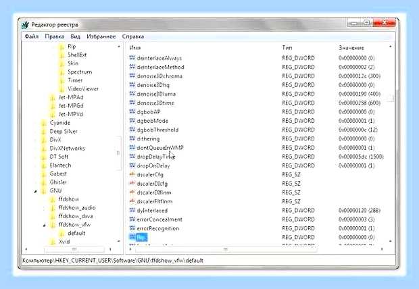Select the Jet-MPGd key
Screen dimensions: 419x289
click(71, 106)
